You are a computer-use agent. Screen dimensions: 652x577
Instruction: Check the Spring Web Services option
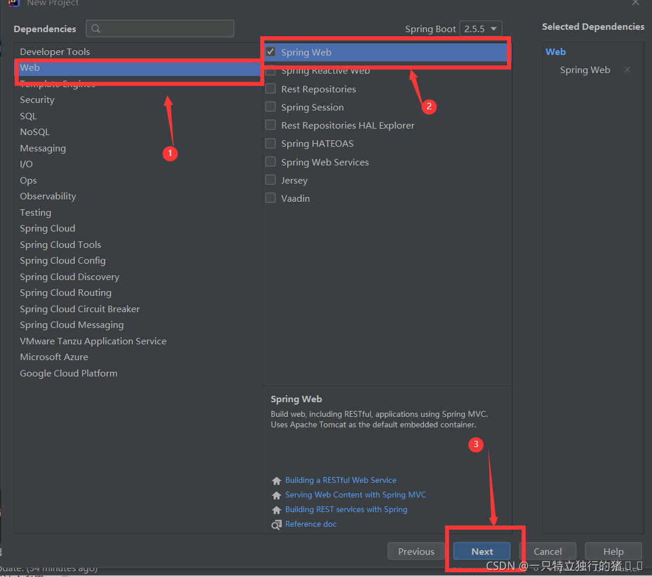(270, 161)
